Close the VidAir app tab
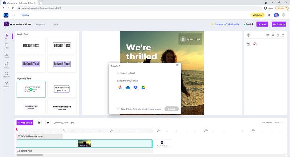Screen dimensions: 290x157 coord(29,15)
